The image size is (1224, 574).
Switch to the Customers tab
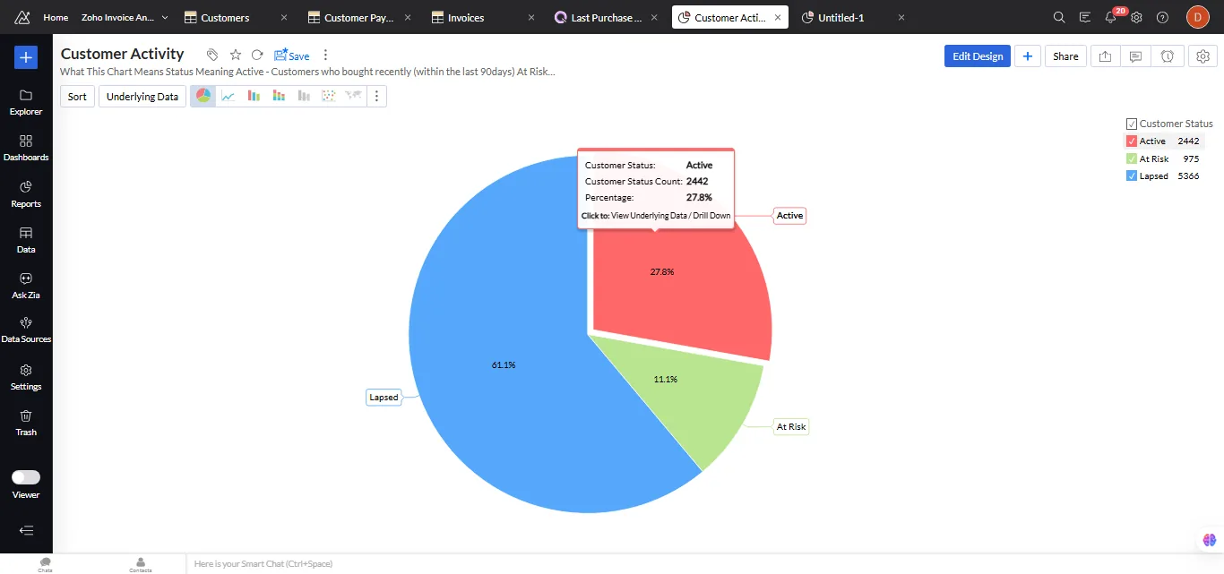(225, 17)
